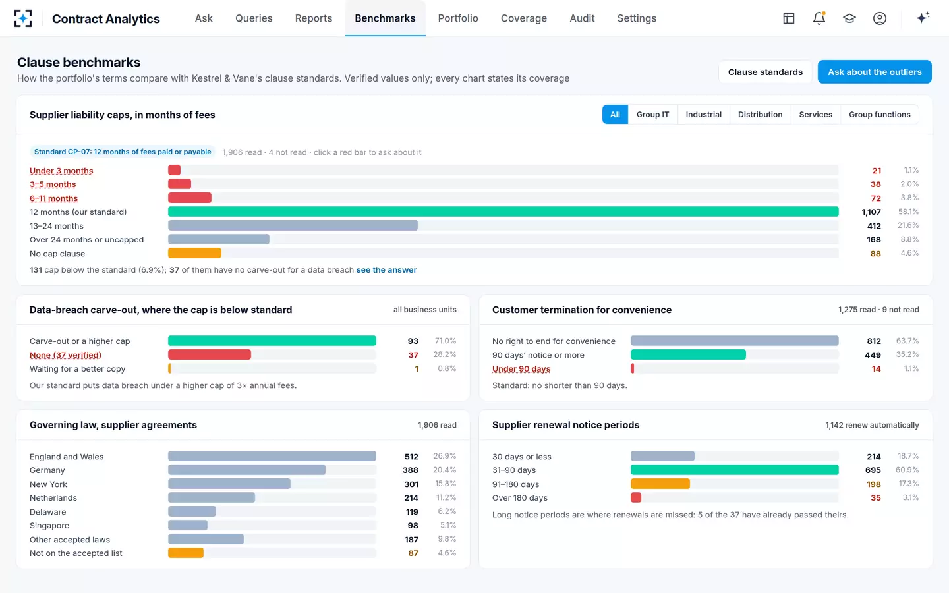Viewport: 949px width, 593px height.
Task: Filter liability caps by Group IT
Action: (x=652, y=115)
